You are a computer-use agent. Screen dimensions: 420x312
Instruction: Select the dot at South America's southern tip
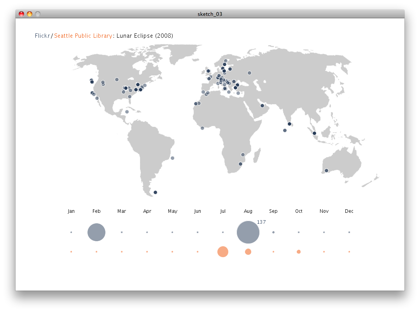pos(155,192)
